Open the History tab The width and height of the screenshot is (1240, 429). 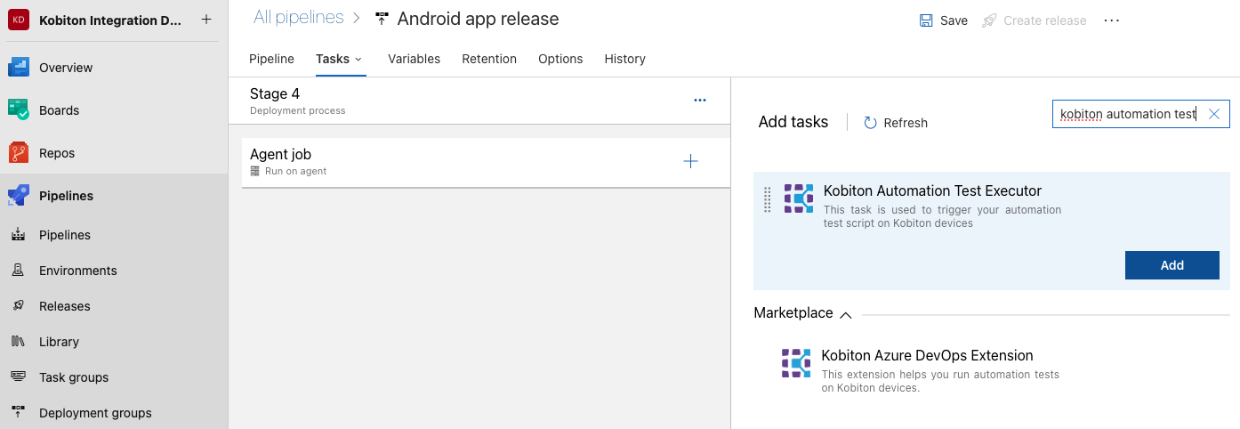pos(624,59)
